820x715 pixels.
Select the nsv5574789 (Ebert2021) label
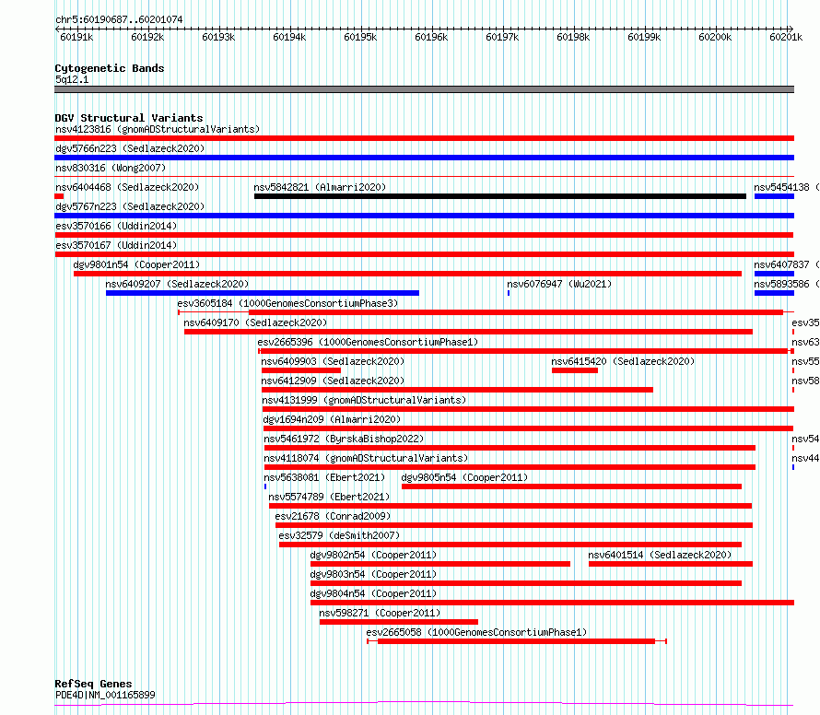click(329, 497)
